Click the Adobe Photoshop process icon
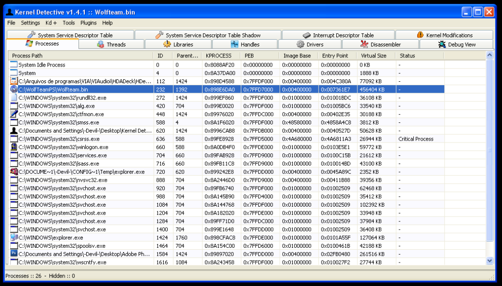The width and height of the screenshot is (502, 286). pos(14,254)
